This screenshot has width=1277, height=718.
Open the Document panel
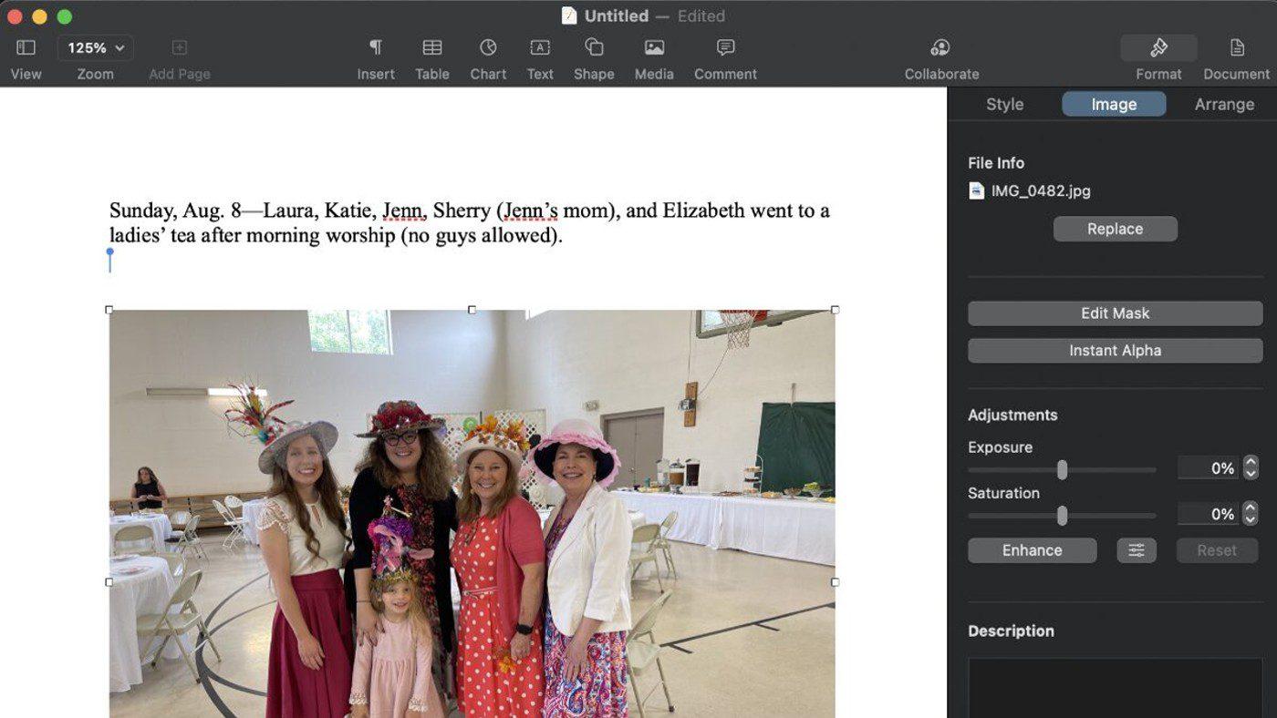pyautogui.click(x=1236, y=55)
